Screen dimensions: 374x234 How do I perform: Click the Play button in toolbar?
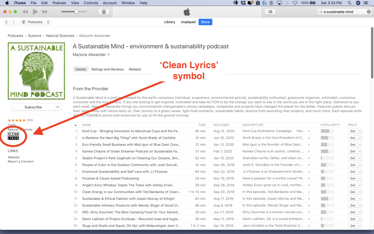point(35,12)
